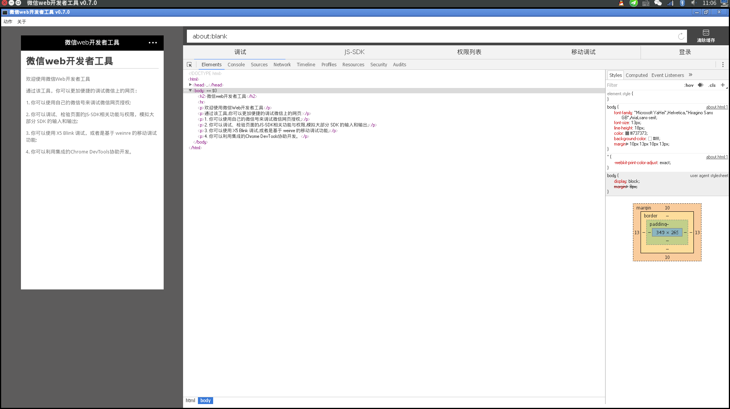Switch to the 移动调试 tab
730x409 pixels.
tap(583, 52)
